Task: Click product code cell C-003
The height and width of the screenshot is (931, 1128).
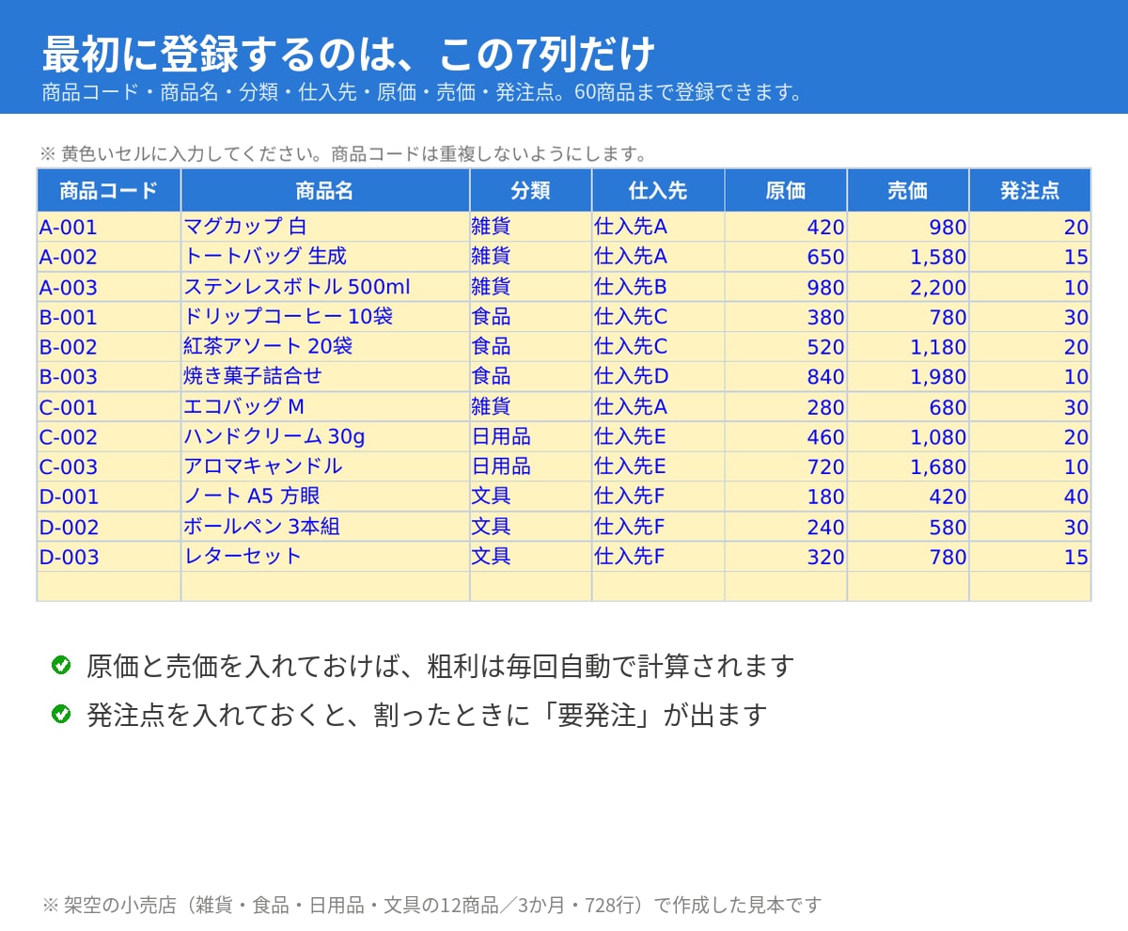Action: 109,467
